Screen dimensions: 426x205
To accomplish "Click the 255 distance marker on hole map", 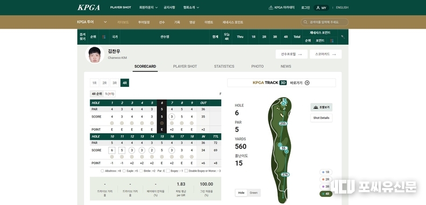I will click(x=283, y=123).
